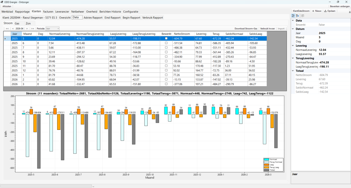
Task: Collapse the TerugLevering section chevron
Action: [293, 58]
